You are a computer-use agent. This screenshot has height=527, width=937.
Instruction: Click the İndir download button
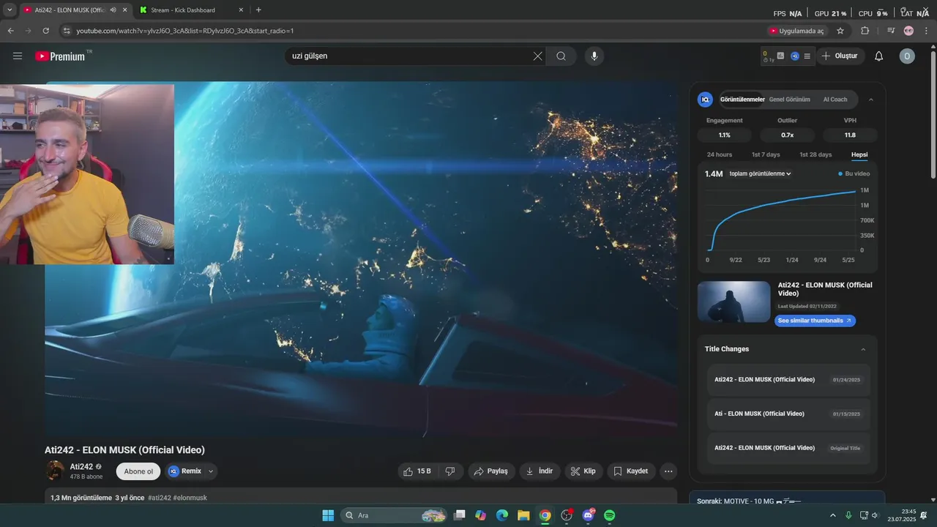pyautogui.click(x=540, y=471)
